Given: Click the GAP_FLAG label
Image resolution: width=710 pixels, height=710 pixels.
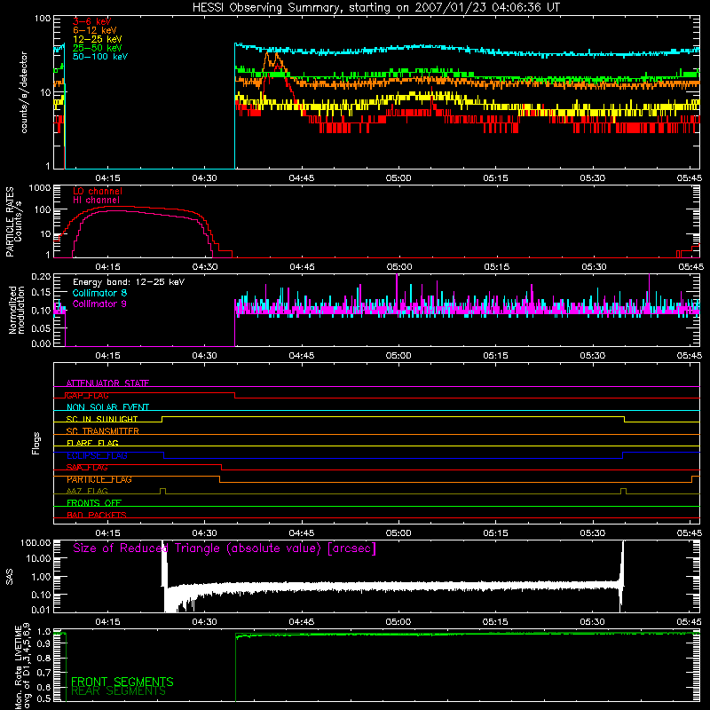Looking at the screenshot, I should click(87, 395).
